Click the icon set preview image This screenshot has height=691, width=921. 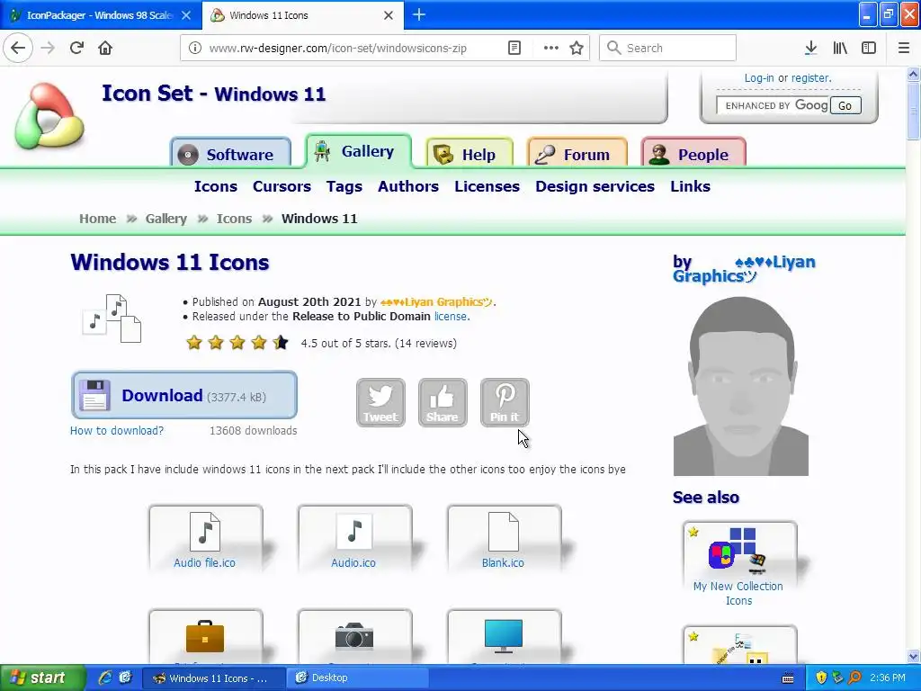pos(112,319)
